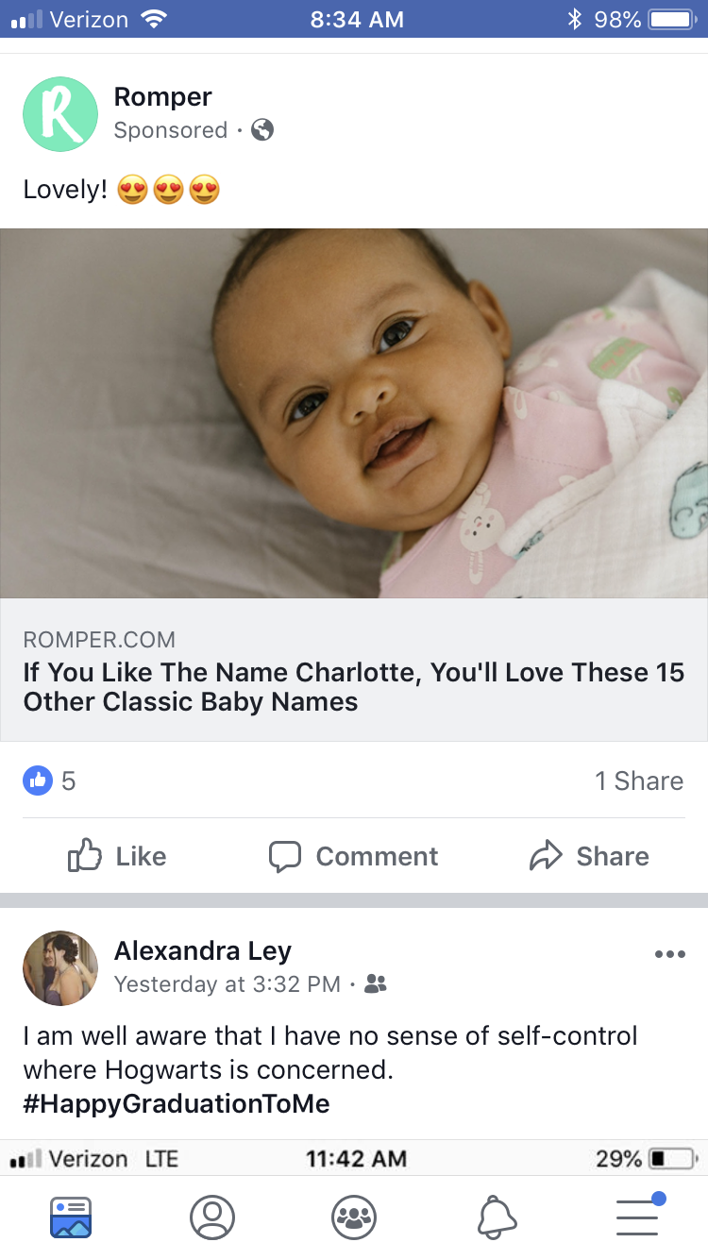
Task: Open Alexandra Ley's profile picture
Action: (x=60, y=968)
